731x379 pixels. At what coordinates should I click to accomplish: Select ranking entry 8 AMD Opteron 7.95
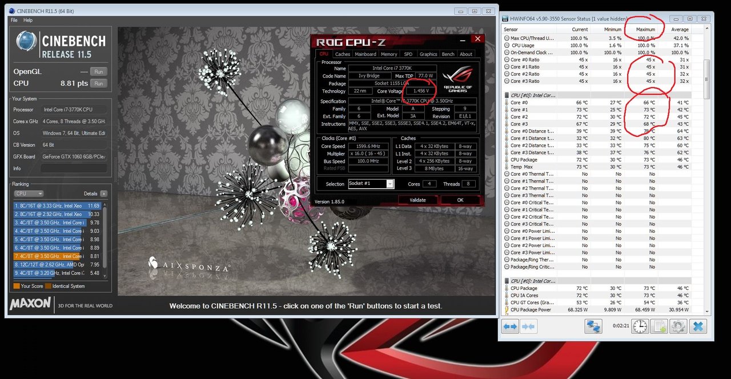tap(57, 264)
